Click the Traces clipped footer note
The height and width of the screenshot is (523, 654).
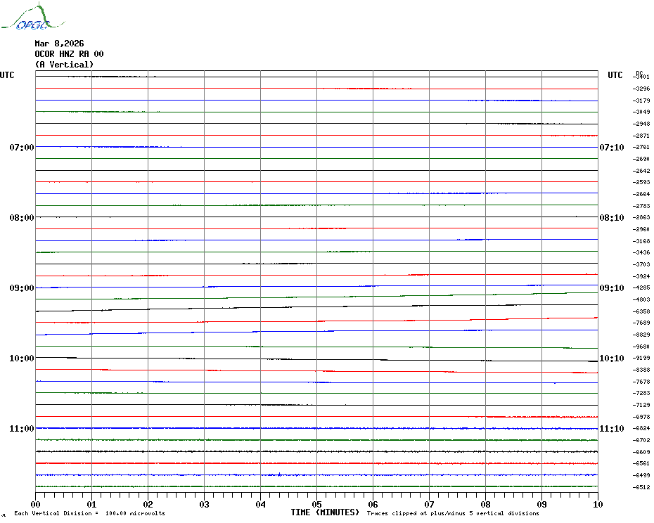(453, 513)
